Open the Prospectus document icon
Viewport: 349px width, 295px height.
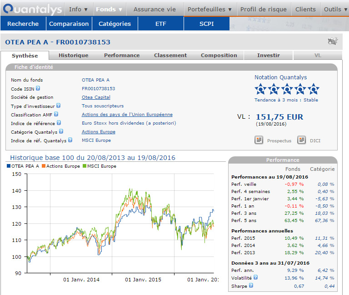tap(259, 140)
